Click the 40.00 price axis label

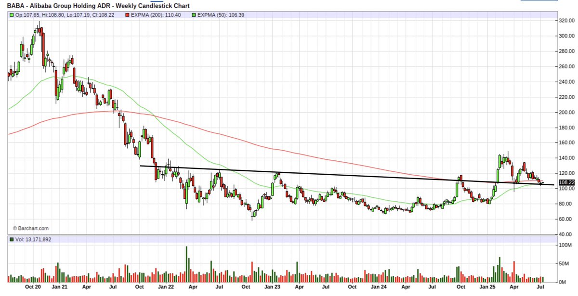(566, 234)
